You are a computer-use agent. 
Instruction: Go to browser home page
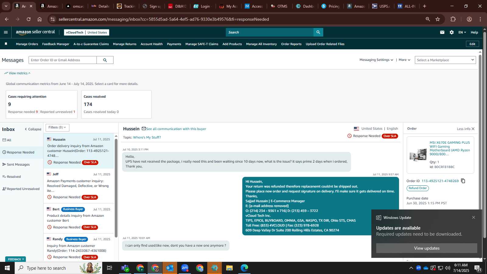(40, 19)
